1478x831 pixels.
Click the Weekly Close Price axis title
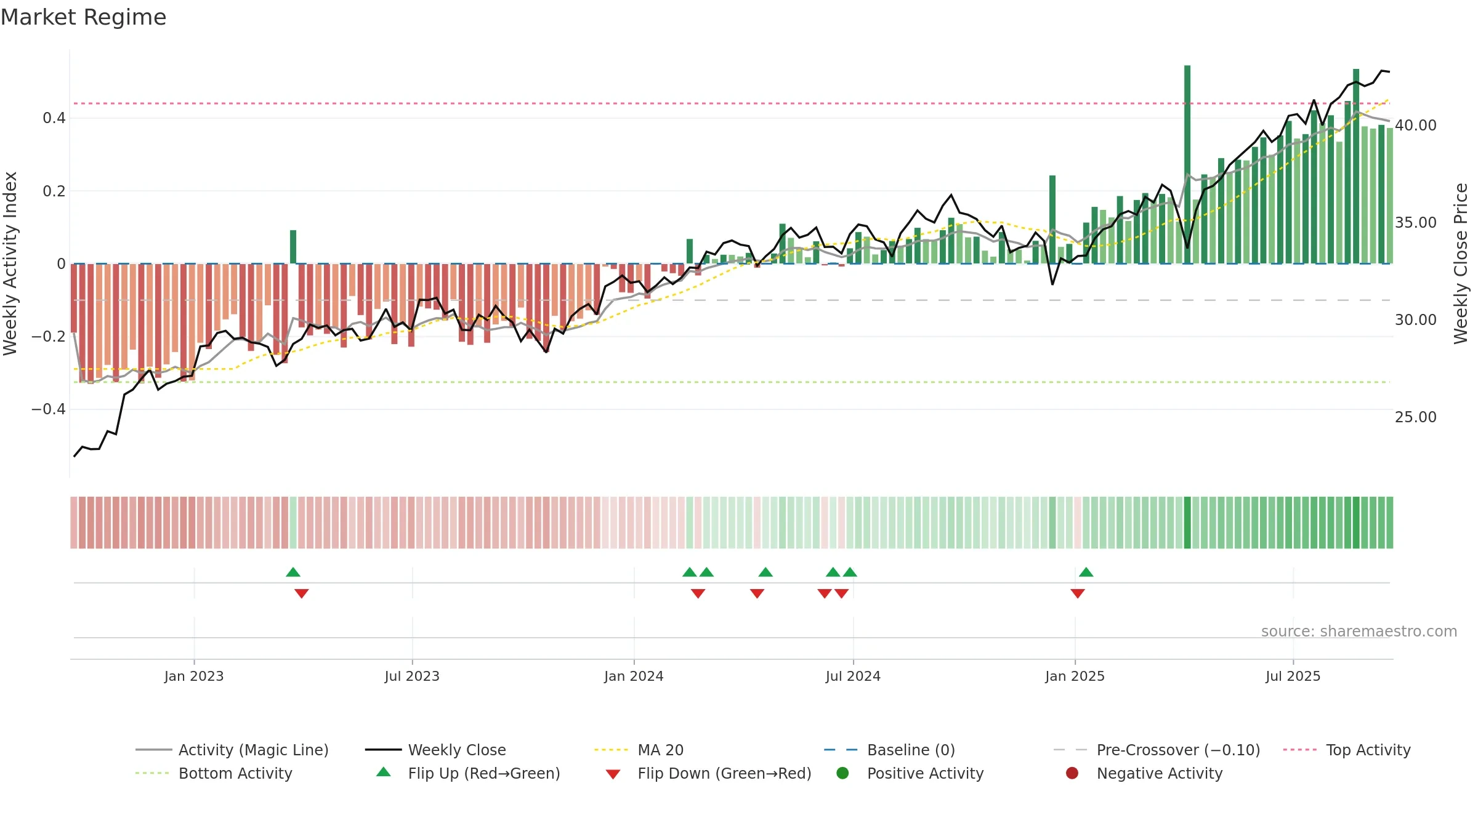coord(1461,263)
